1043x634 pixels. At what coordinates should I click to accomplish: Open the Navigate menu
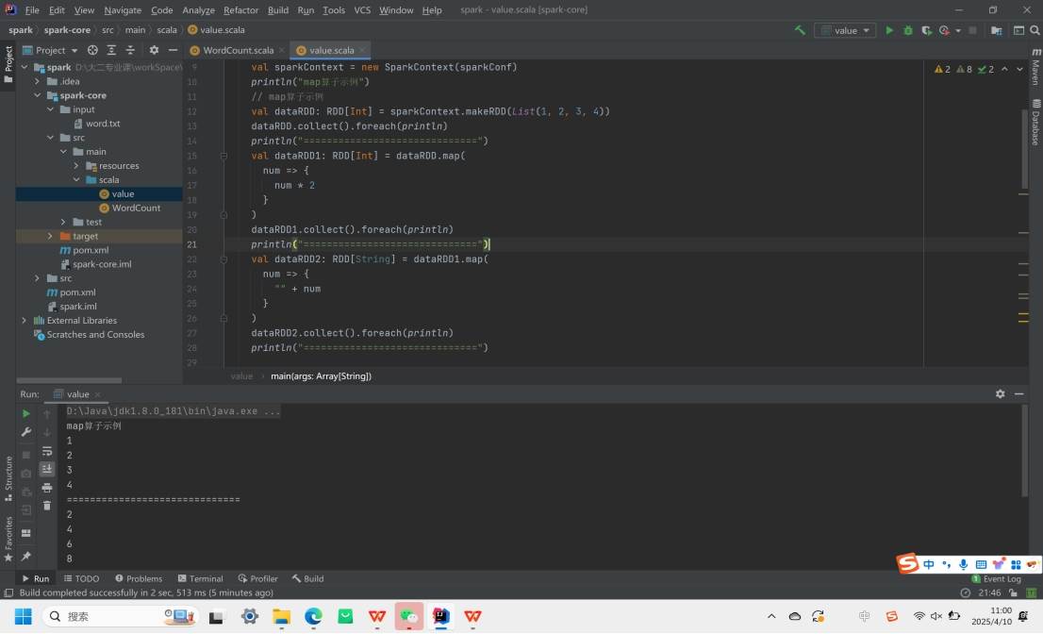(123, 10)
